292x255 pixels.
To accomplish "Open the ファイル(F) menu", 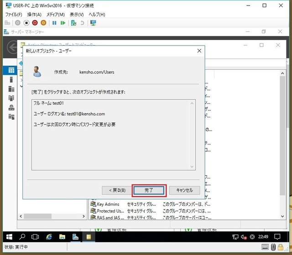I will (x=14, y=15).
